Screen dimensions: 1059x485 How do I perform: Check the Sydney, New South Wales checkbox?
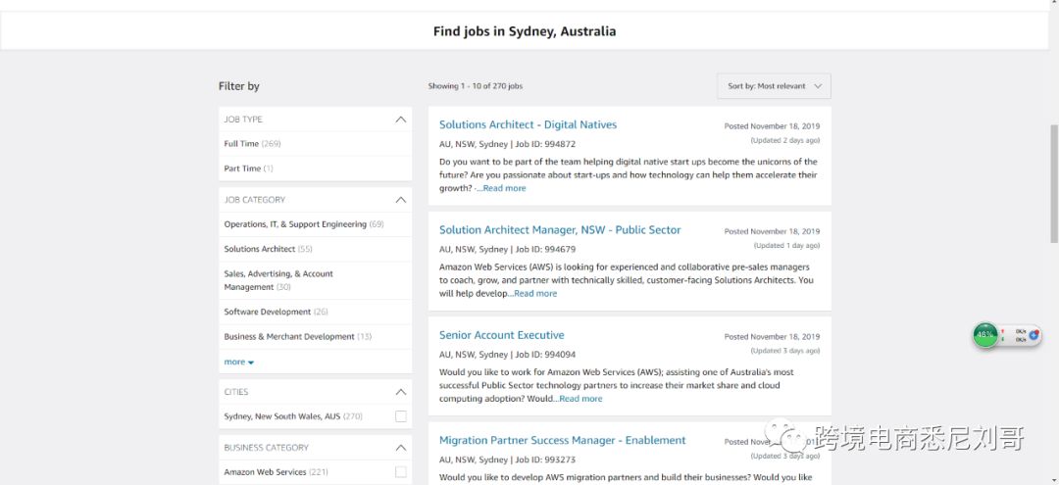[400, 416]
